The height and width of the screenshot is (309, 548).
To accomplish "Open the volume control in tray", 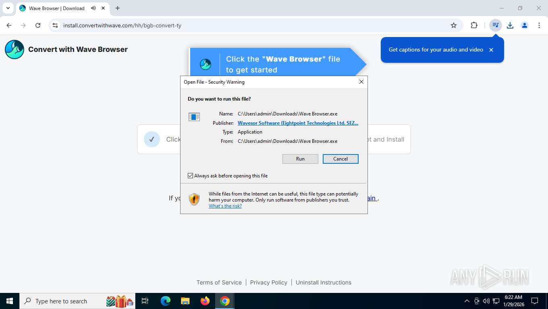I will [x=486, y=301].
